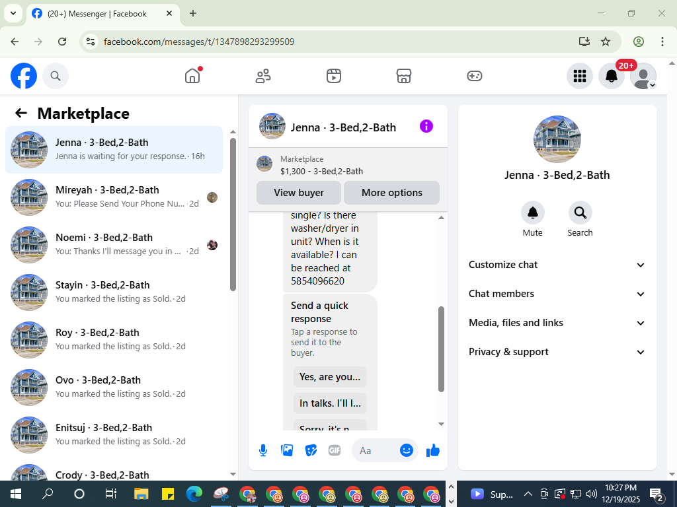
Task: Choose a sticker icon in composer
Action: click(x=311, y=450)
